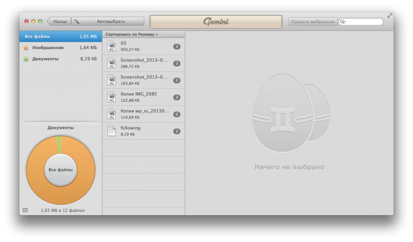Image resolution: width=413 pixels, height=242 pixels.
Task: Click the document icon of following
Action: coord(112,131)
